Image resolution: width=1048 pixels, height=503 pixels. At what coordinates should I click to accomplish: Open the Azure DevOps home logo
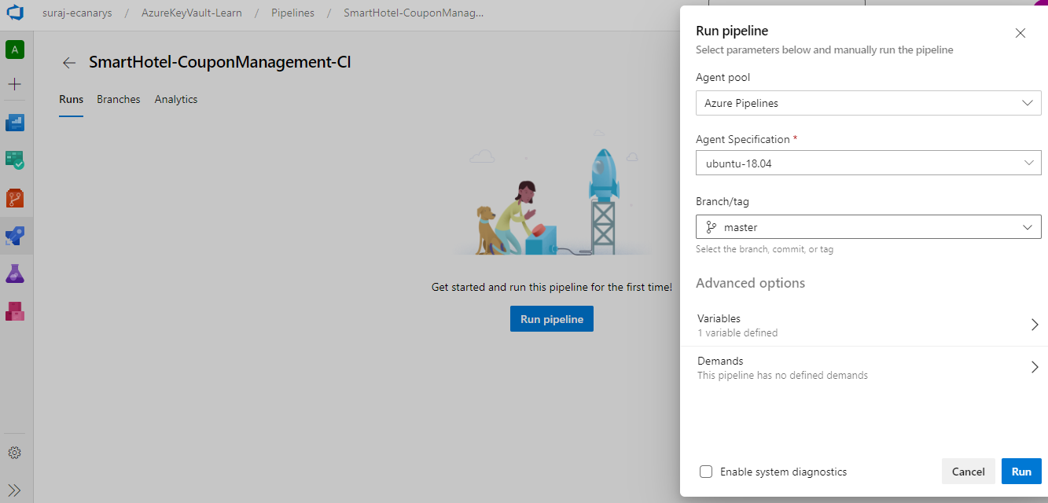click(15, 14)
